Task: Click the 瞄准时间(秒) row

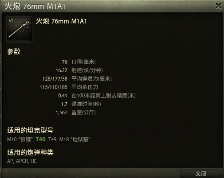Action: [x=81, y=104]
